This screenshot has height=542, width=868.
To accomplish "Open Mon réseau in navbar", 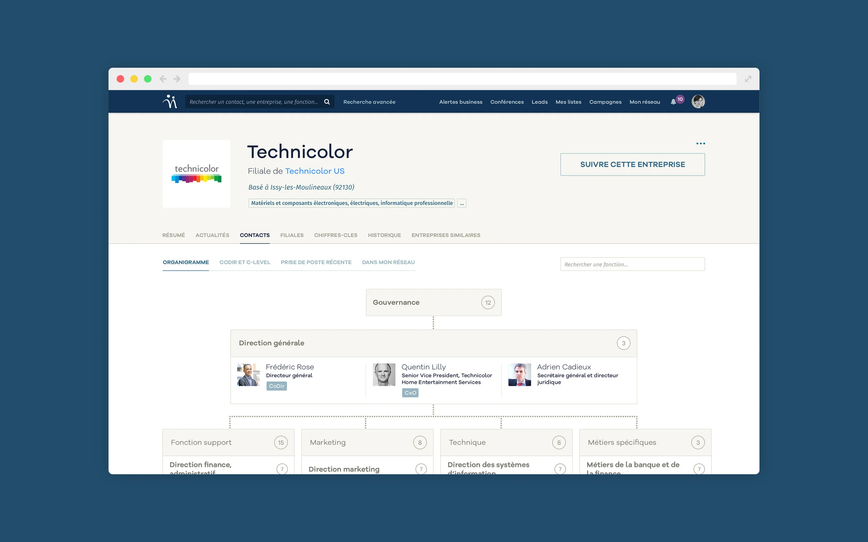I will click(x=645, y=102).
